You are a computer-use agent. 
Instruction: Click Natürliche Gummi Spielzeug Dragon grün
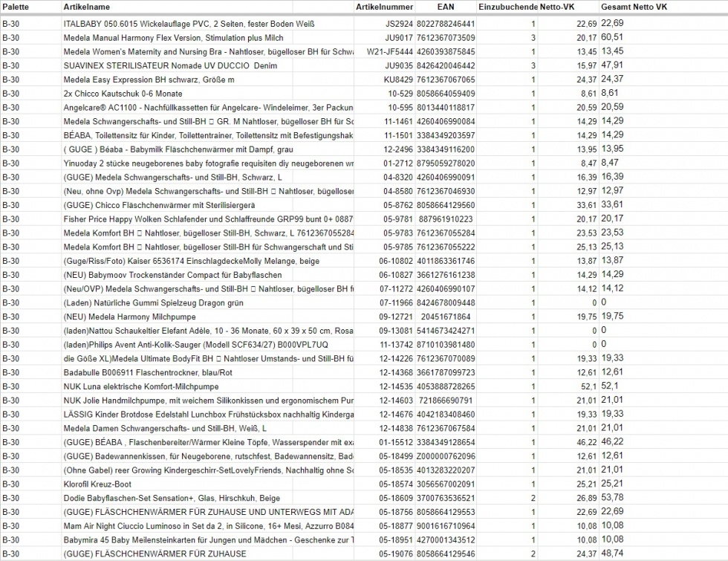tap(154, 302)
